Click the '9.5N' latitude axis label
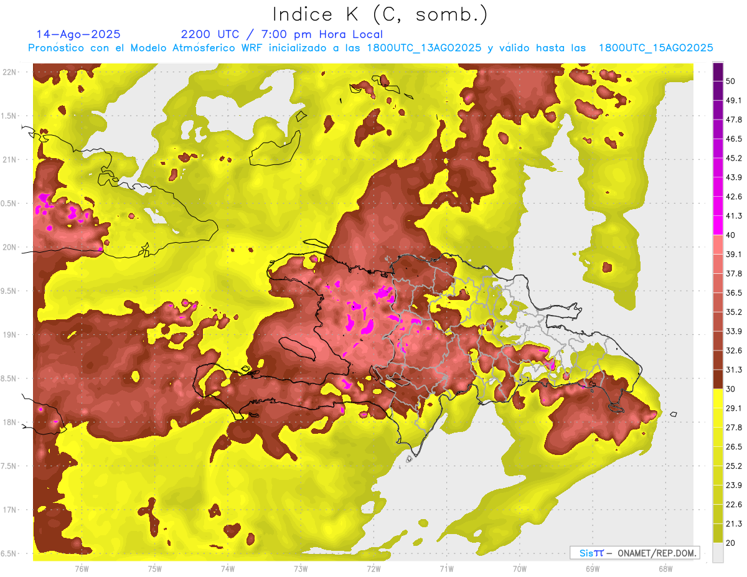Image resolution: width=747 pixels, height=577 pixels. point(9,291)
